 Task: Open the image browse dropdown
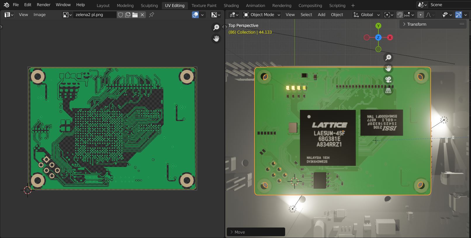click(67, 15)
